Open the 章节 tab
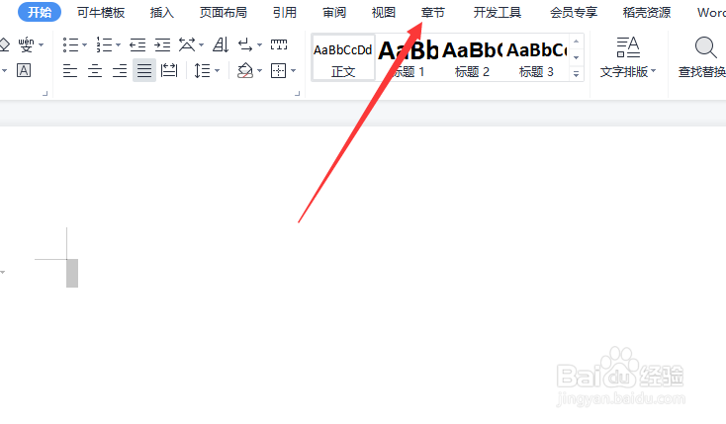726x424 pixels. (x=433, y=13)
